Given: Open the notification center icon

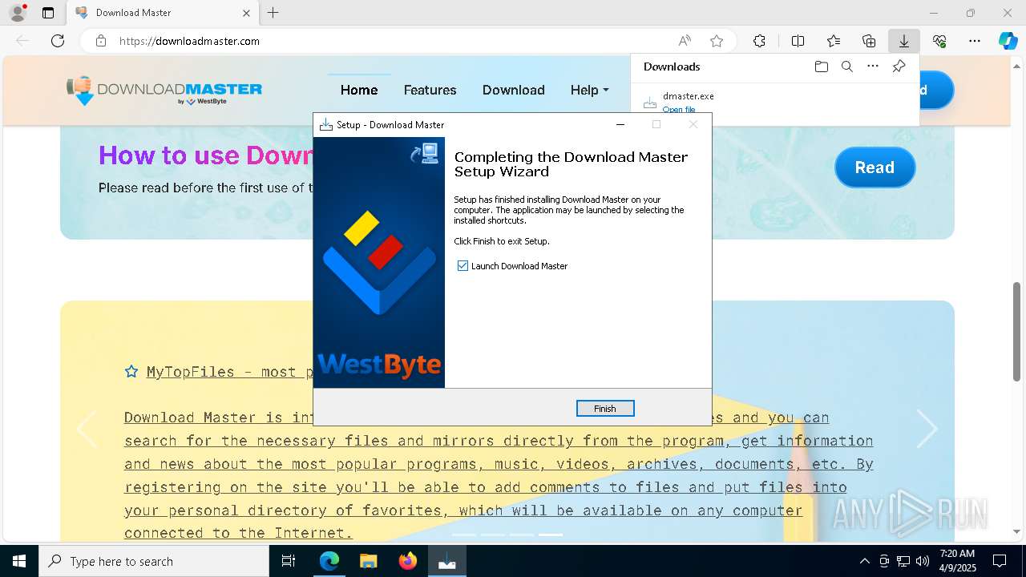Looking at the screenshot, I should (x=1000, y=561).
